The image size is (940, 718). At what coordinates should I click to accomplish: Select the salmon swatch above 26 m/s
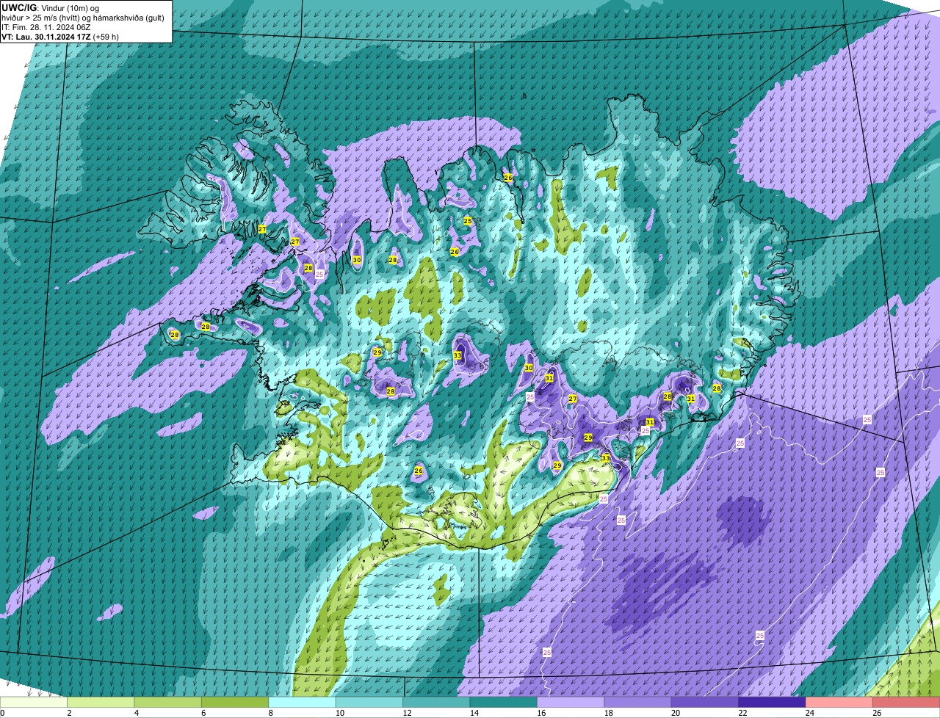click(907, 702)
